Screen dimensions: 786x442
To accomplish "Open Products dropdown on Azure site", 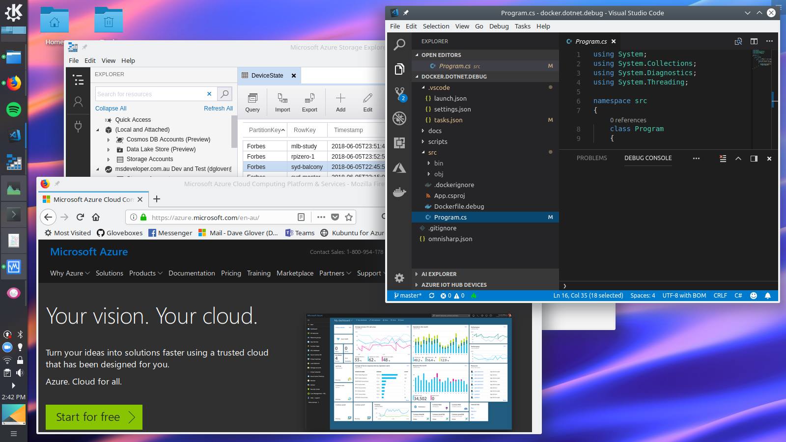I will [x=145, y=273].
